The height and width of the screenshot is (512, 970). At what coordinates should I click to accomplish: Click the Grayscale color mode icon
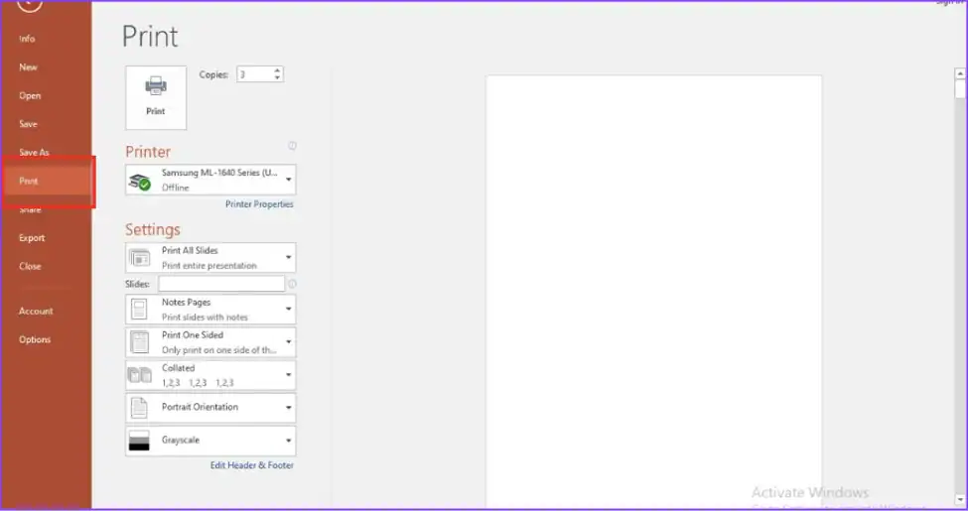click(140, 441)
